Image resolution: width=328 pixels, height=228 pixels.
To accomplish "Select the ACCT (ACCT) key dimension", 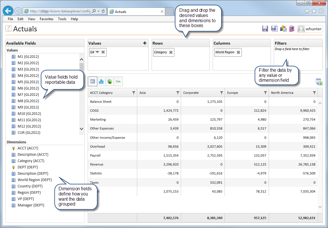I will coord(25,148).
